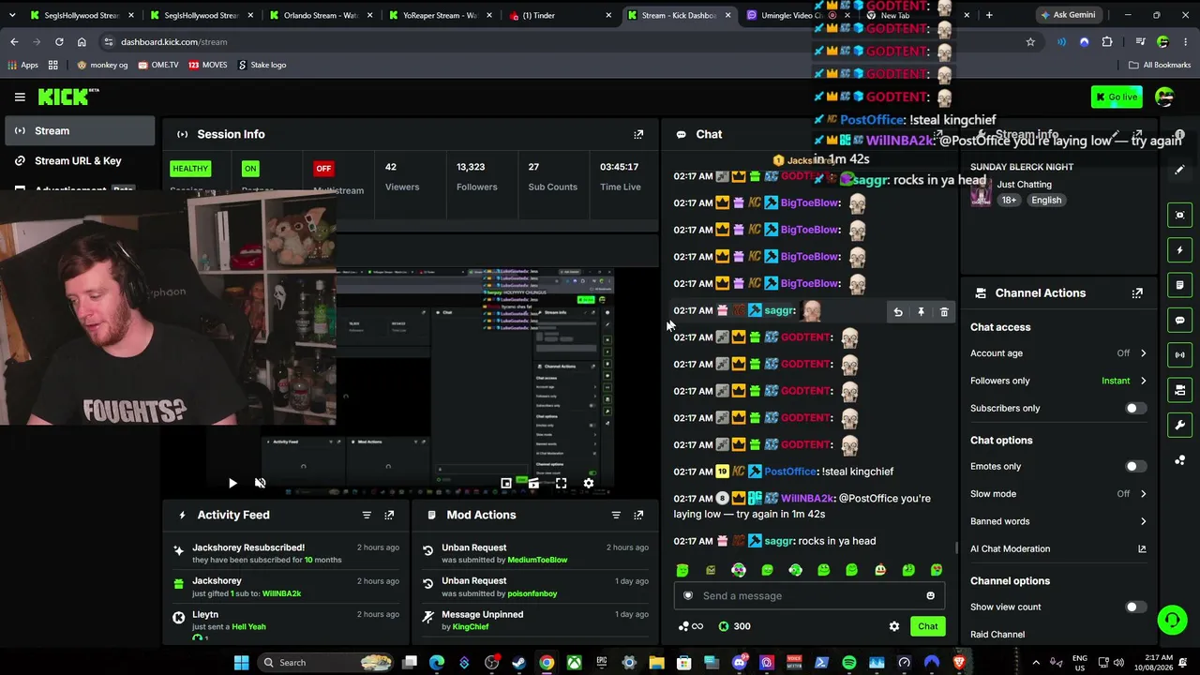Open the MOVES bookmark
The height and width of the screenshot is (675, 1200).
click(207, 65)
